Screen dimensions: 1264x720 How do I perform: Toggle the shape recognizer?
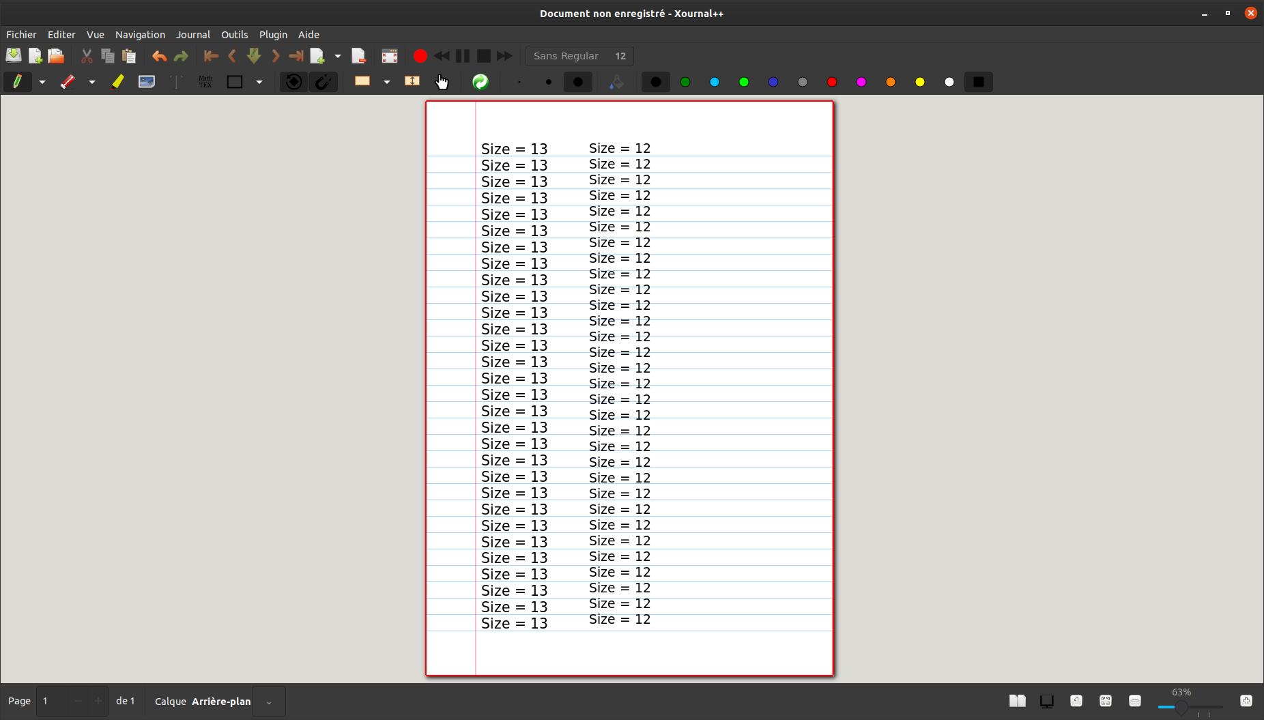[293, 81]
